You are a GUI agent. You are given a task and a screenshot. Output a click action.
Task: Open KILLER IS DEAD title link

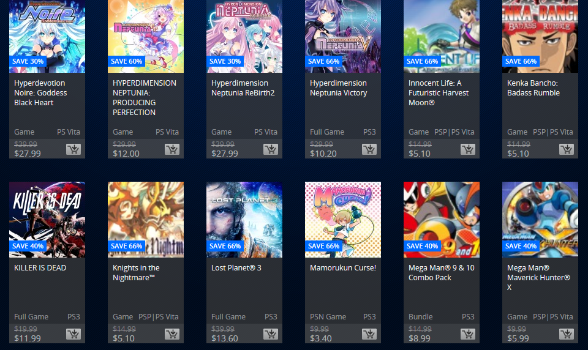[x=40, y=268]
